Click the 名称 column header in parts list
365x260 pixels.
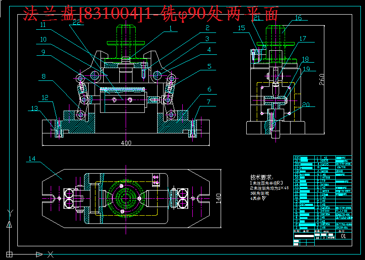[x=306, y=231]
